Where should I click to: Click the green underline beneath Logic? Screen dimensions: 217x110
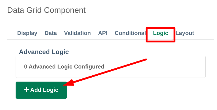(161, 39)
